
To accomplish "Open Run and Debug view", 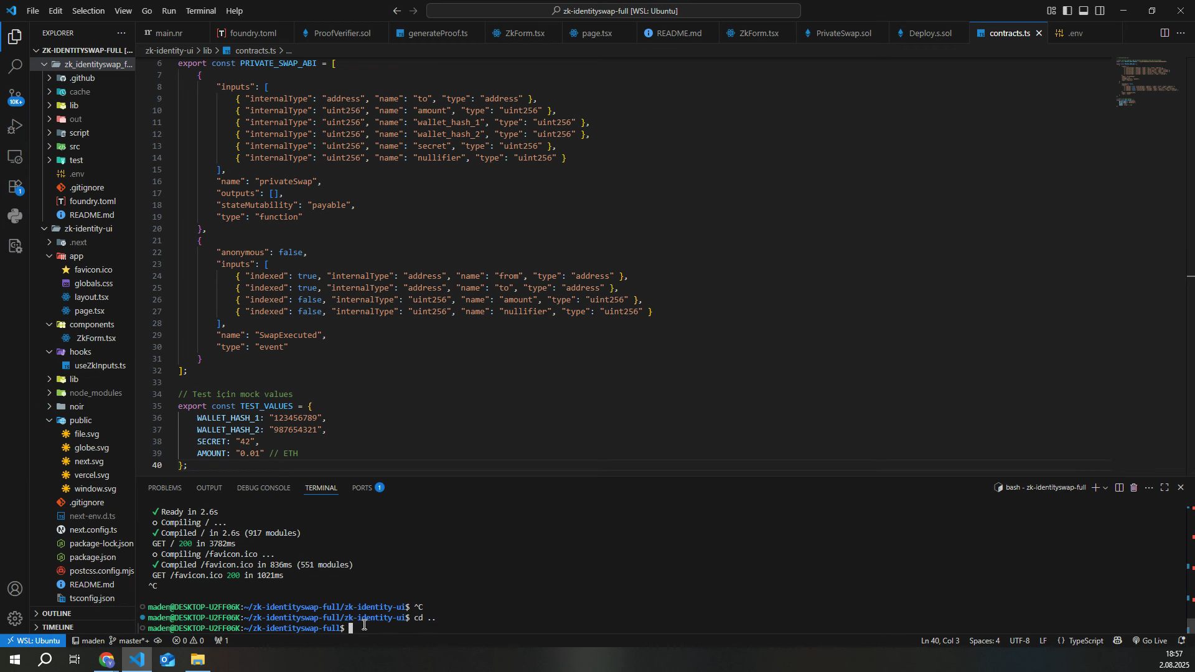I will 15,127.
